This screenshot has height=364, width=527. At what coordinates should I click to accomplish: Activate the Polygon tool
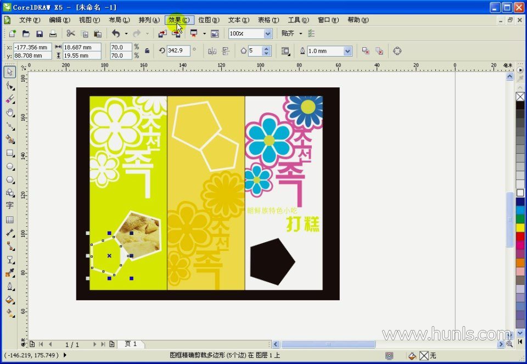[x=9, y=180]
